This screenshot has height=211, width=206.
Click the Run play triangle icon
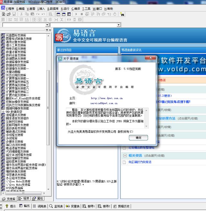[x=76, y=14]
